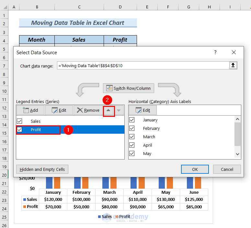Screen dimensions: 251x228
Task: Select the Sales series entry
Action: point(70,121)
